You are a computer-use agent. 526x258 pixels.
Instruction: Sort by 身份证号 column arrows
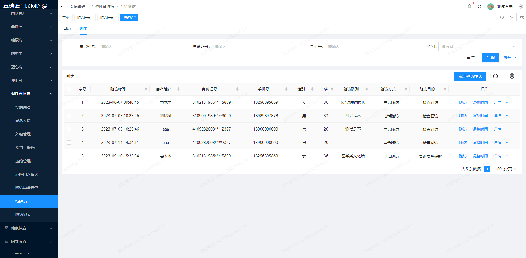237,89
